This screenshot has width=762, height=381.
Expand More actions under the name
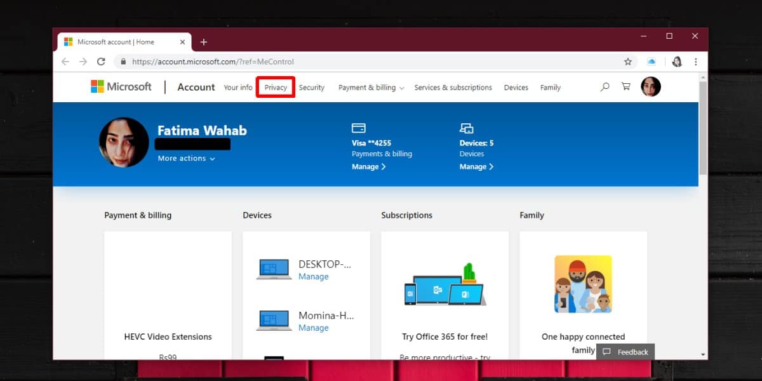click(187, 158)
